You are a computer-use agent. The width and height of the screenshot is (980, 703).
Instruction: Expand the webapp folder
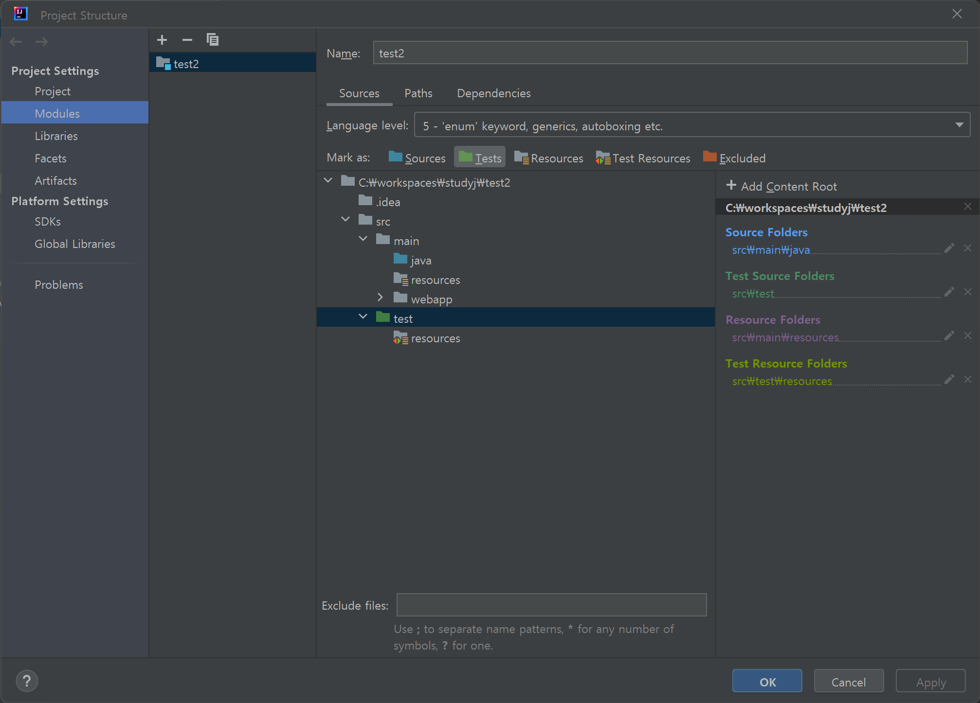point(380,297)
